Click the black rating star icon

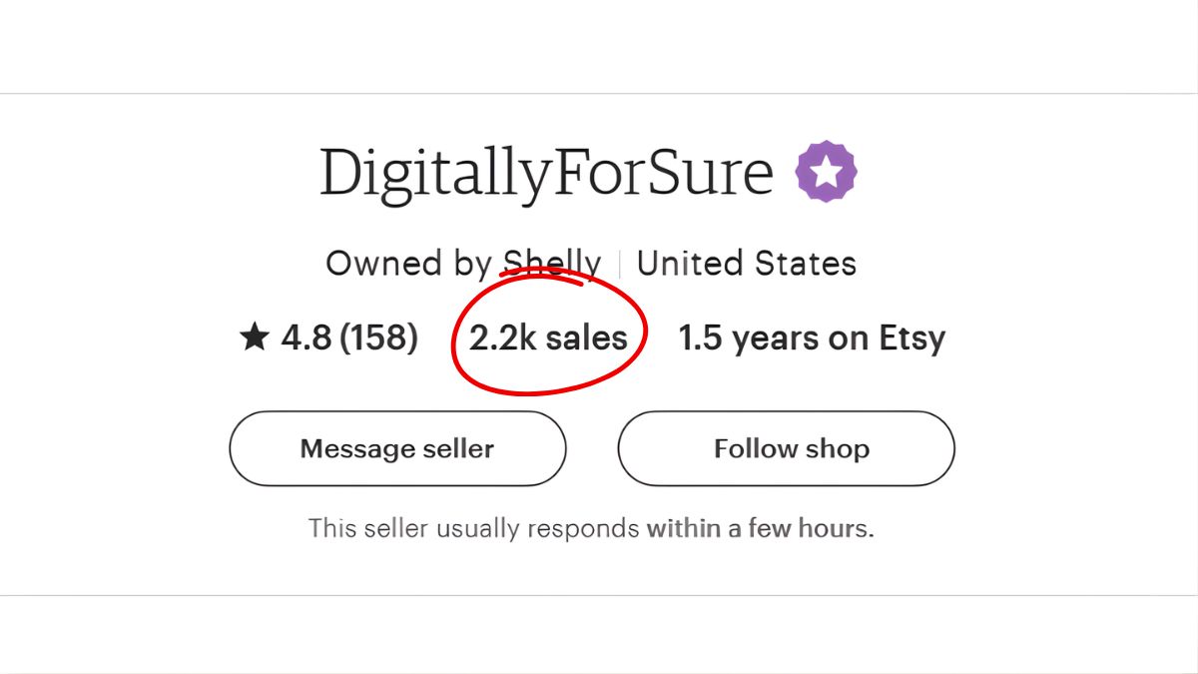click(255, 338)
